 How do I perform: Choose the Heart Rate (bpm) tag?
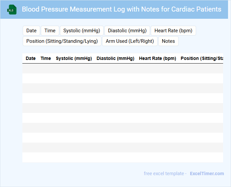(x=173, y=31)
